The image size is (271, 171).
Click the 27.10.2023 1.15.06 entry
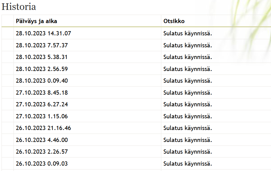click(x=42, y=116)
